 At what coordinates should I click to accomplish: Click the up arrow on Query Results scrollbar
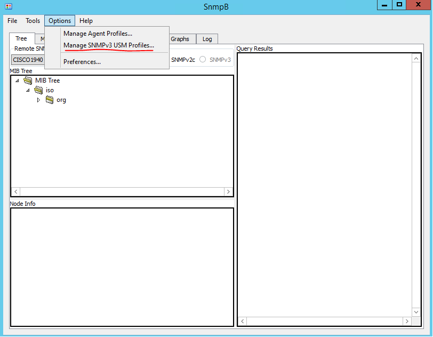click(416, 58)
